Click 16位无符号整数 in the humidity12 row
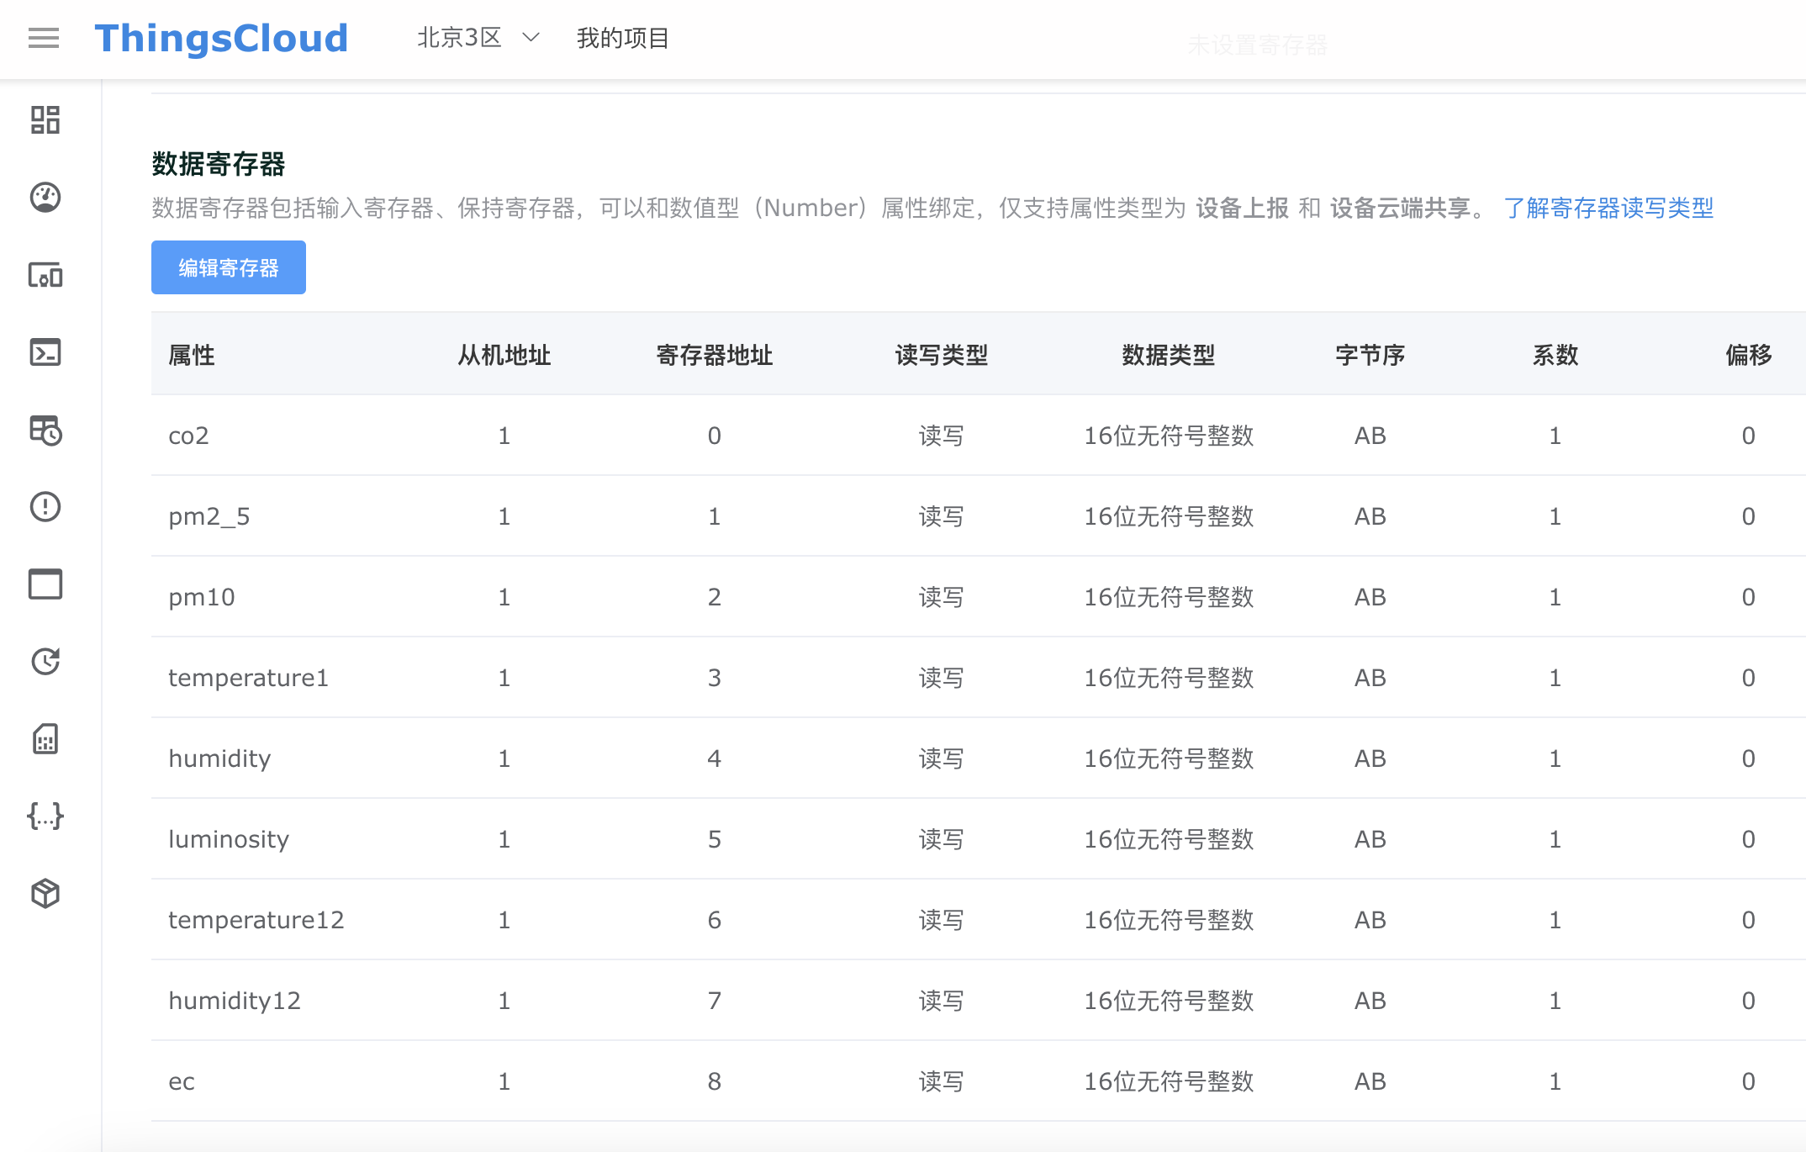Viewport: 1806px width, 1152px height. (1168, 1001)
